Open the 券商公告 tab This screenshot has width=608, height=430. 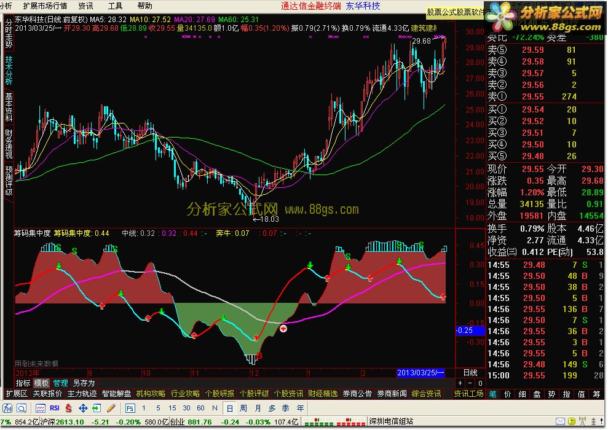pyautogui.click(x=357, y=394)
